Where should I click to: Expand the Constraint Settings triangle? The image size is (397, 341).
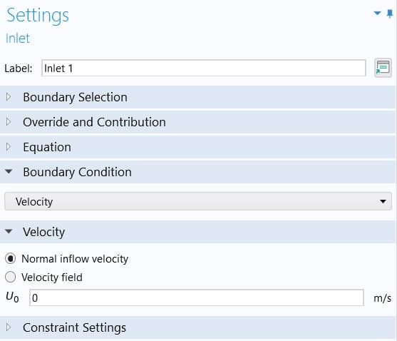[x=9, y=327]
